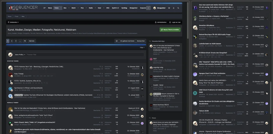Click the Beobachten button
This screenshot has height=134, width=273.
141,41
